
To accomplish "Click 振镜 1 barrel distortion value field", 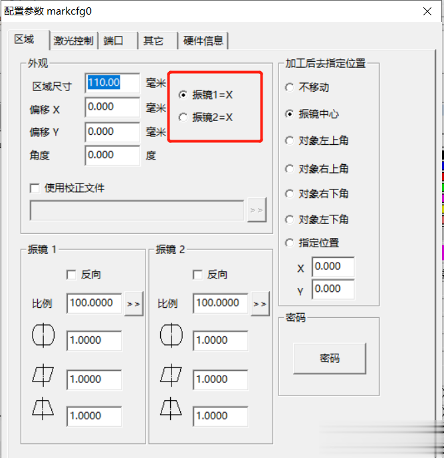I will pyautogui.click(x=94, y=340).
